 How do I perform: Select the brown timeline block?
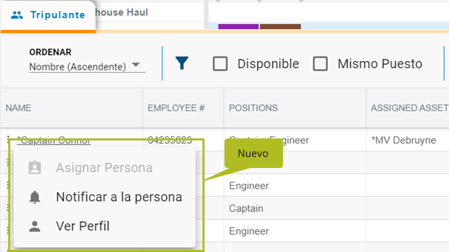click(280, 27)
